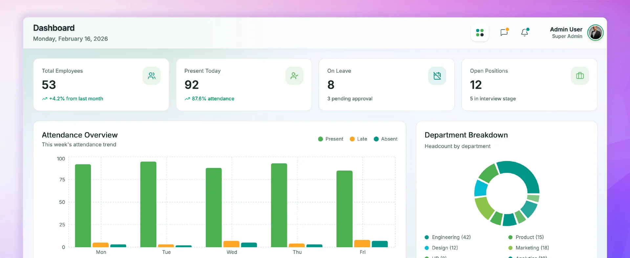The height and width of the screenshot is (258, 630).
Task: Click the trend arrow beside +4.2% from last month
Action: 45,99
